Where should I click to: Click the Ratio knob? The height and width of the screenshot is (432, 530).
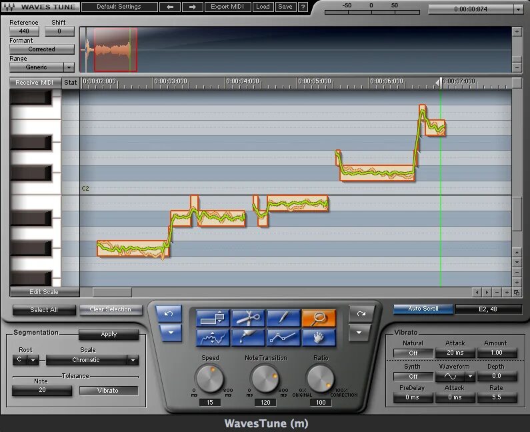coord(321,378)
